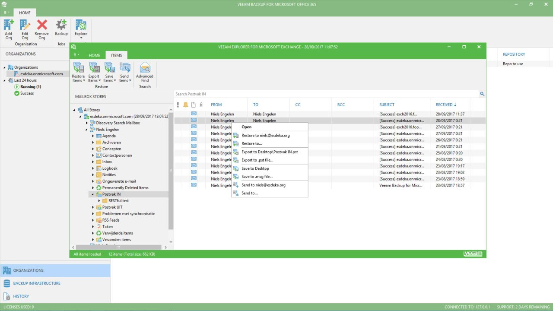Image resolution: width=553 pixels, height=311 pixels.
Task: Click Export Items in Explorer ribbon
Action: [x=94, y=72]
